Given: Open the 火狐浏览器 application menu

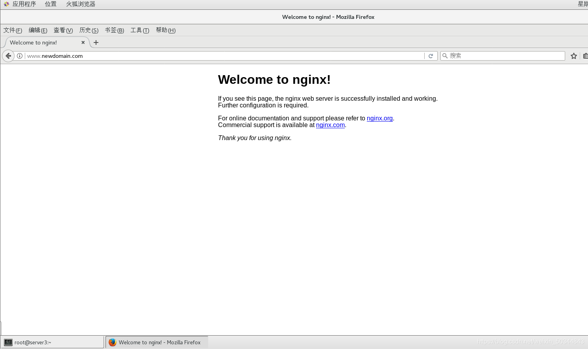Looking at the screenshot, I should pos(81,4).
